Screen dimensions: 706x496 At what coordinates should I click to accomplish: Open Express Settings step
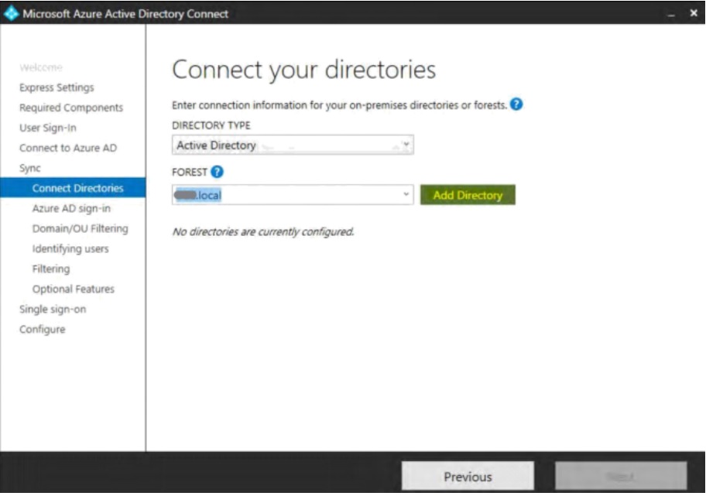(x=57, y=87)
